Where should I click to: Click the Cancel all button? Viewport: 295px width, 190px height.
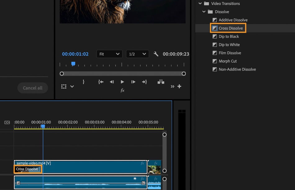pos(33,88)
